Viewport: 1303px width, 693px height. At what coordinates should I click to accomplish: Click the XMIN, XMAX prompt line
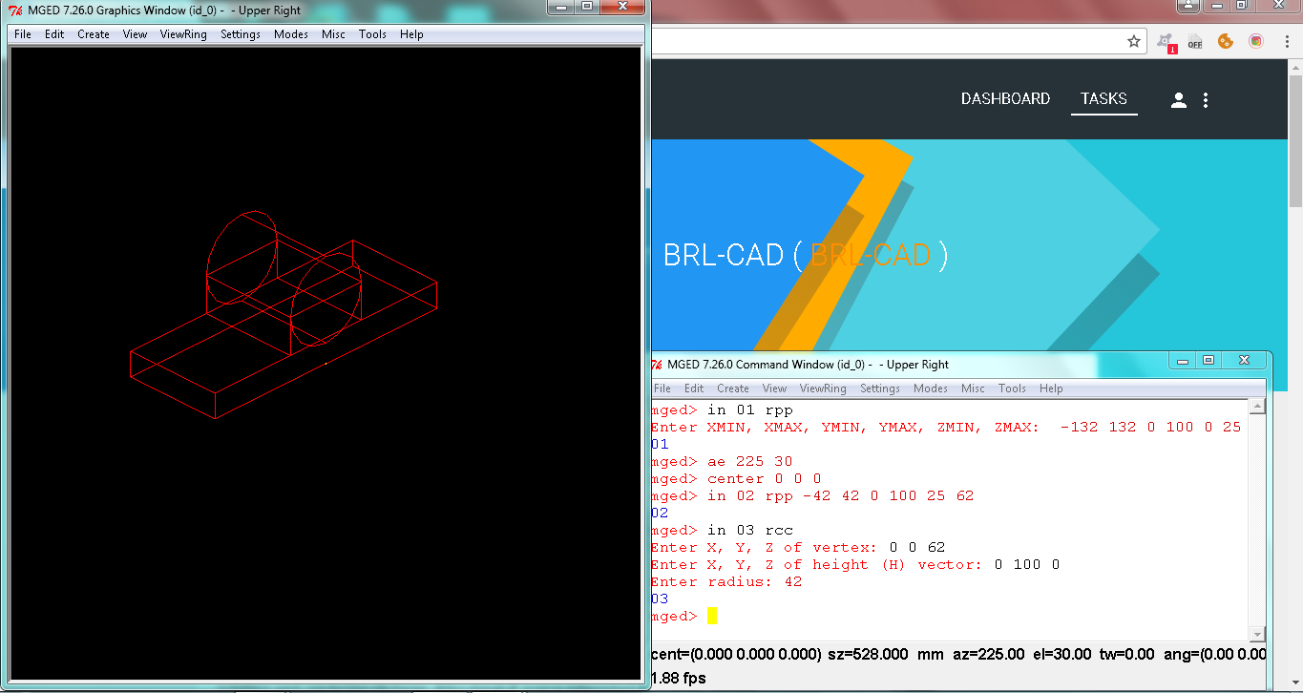pos(946,428)
